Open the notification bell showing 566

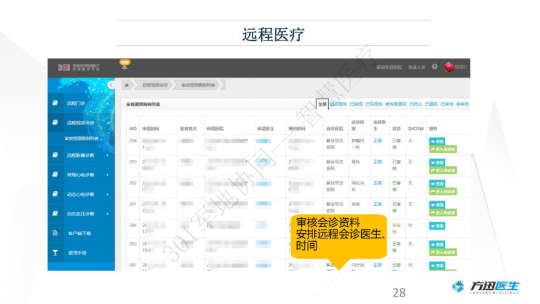[124, 64]
